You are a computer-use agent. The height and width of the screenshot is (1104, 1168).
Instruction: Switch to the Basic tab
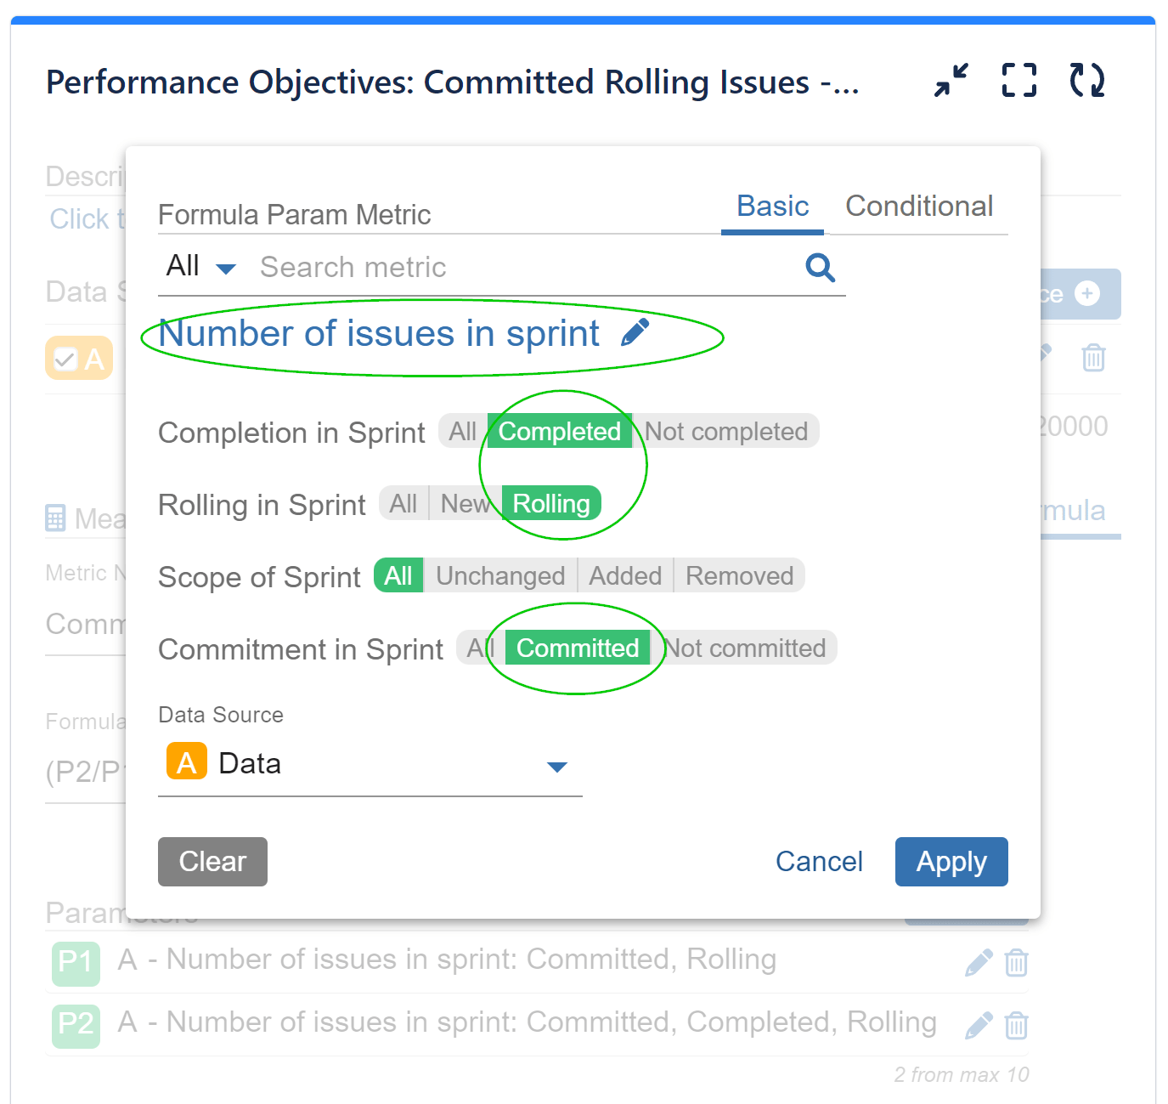(771, 206)
